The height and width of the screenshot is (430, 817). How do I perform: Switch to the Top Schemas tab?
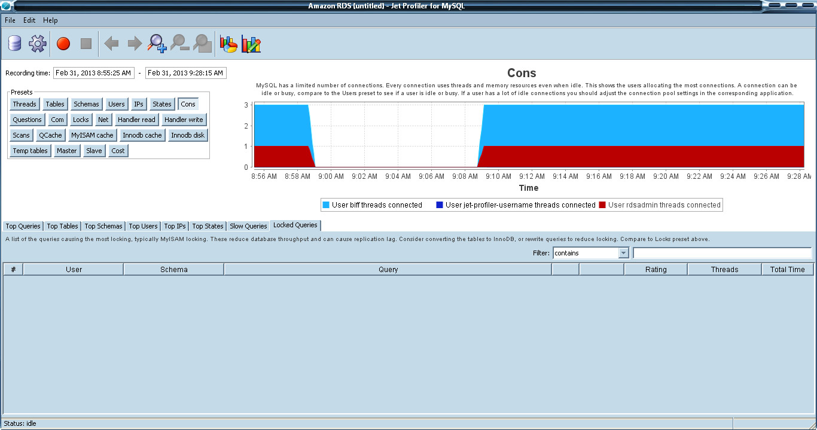click(103, 226)
